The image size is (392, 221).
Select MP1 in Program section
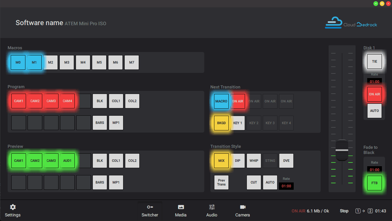point(116,123)
